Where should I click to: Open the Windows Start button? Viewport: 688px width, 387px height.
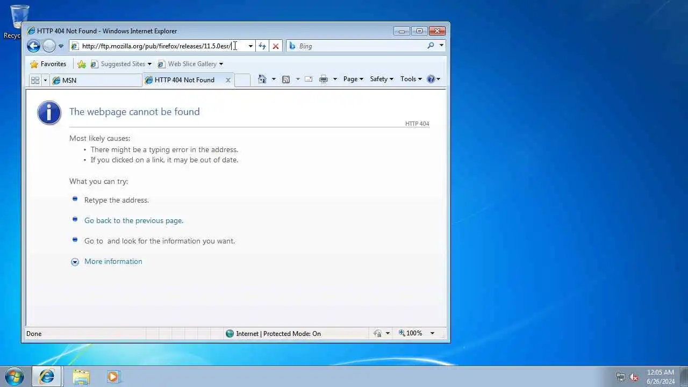pos(14,376)
